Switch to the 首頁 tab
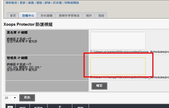This screenshot has height=108, width=169. 13,16
